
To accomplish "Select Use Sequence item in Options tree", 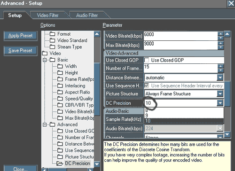I will coord(79,150).
